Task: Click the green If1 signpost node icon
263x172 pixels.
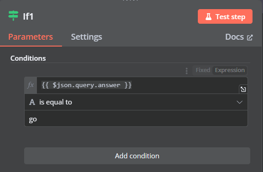Action: pos(13,16)
